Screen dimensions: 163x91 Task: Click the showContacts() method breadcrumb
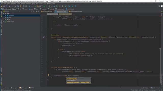click(65, 14)
